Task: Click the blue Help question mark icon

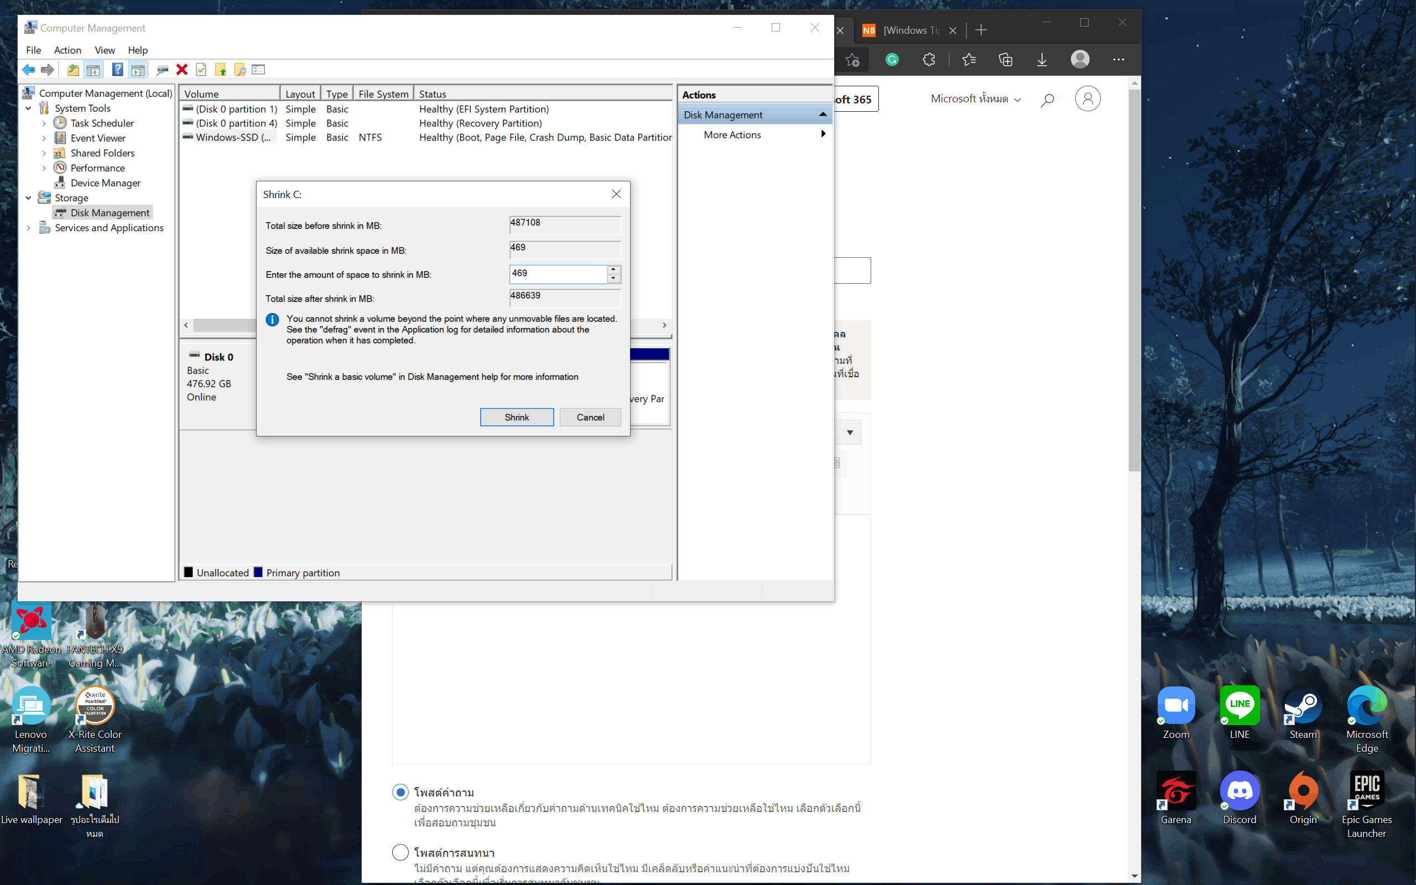Action: point(117,70)
